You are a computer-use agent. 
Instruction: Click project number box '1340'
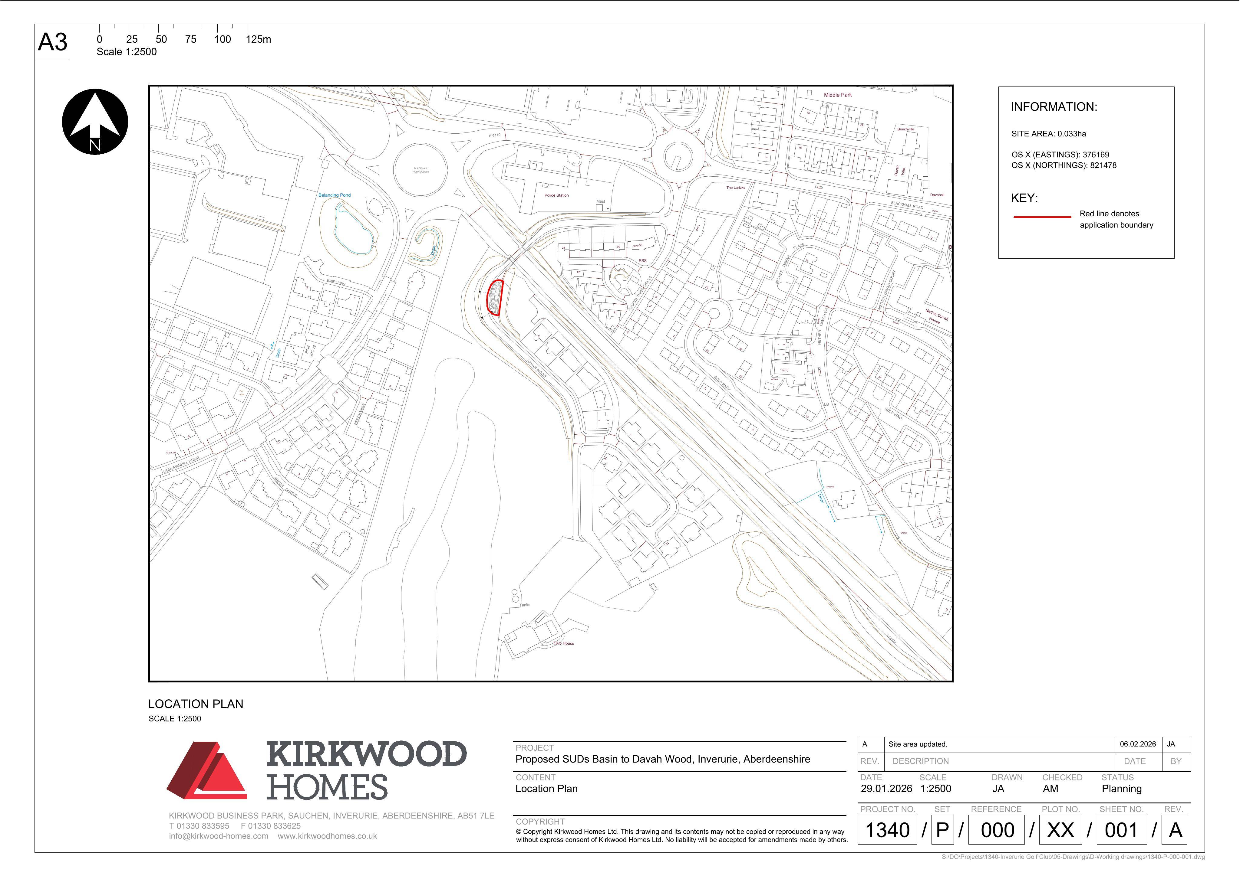coord(887,830)
